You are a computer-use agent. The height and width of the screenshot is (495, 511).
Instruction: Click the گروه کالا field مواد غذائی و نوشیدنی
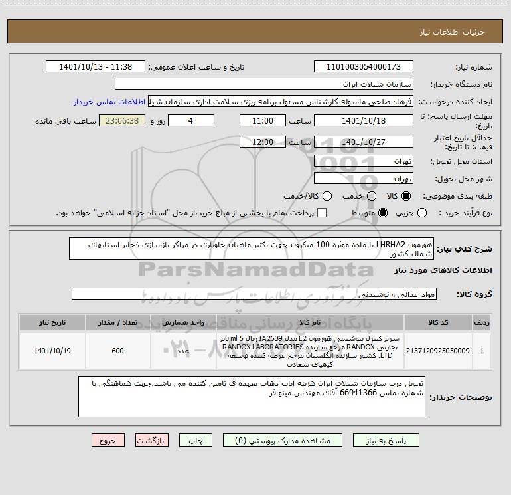tap(254, 294)
